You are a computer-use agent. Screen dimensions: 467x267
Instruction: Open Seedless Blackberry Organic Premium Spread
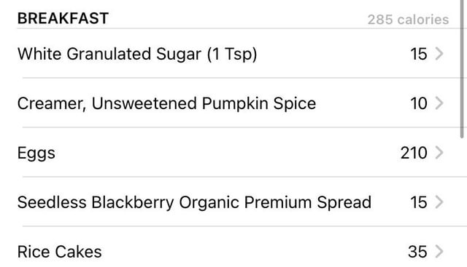pos(233,202)
